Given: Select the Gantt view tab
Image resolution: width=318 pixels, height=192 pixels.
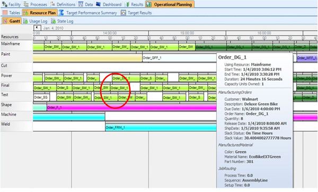Looking at the screenshot, I should [12, 21].
